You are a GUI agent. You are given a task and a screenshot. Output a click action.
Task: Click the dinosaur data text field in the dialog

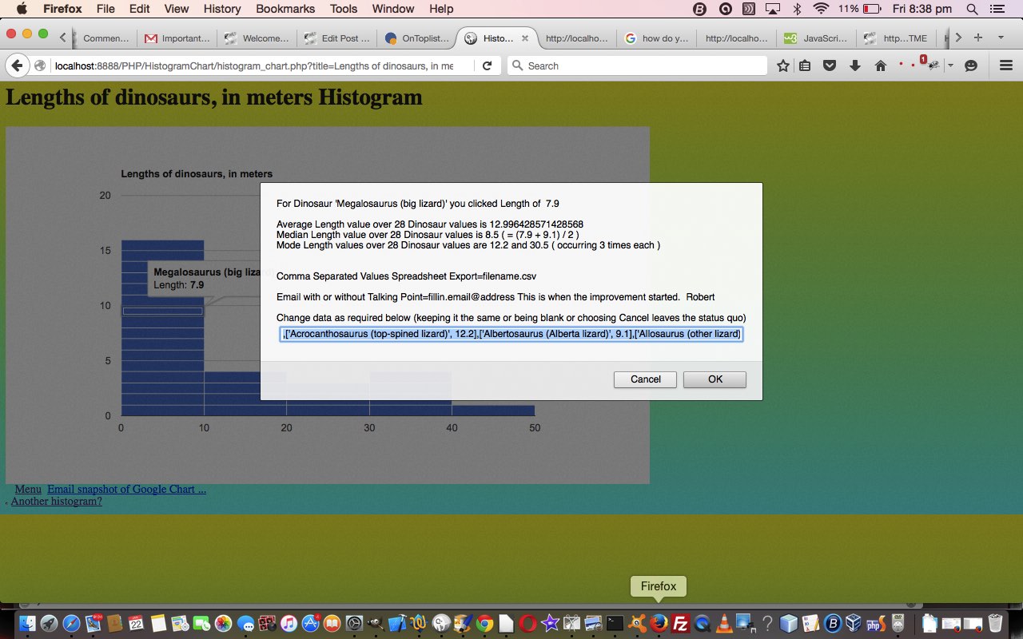(x=511, y=334)
